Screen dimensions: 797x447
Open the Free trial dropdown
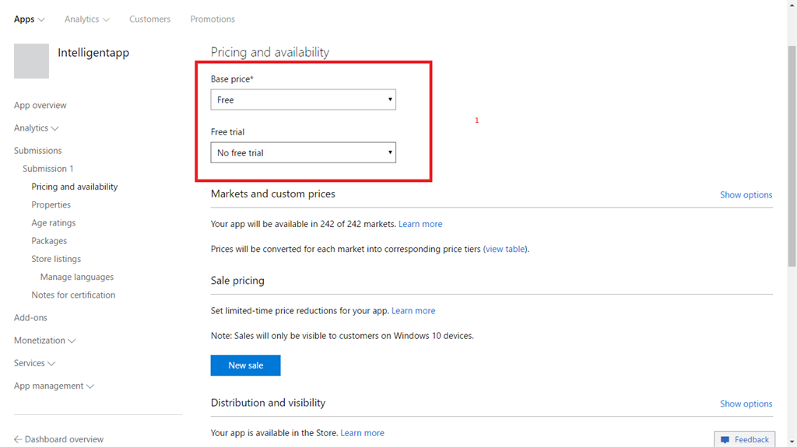click(303, 152)
